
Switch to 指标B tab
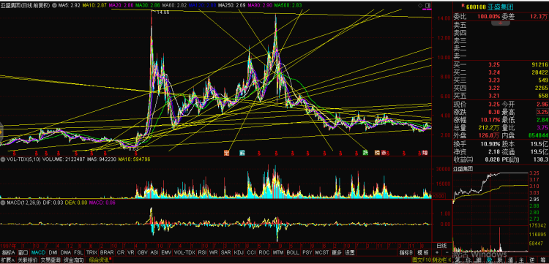tap(406, 252)
